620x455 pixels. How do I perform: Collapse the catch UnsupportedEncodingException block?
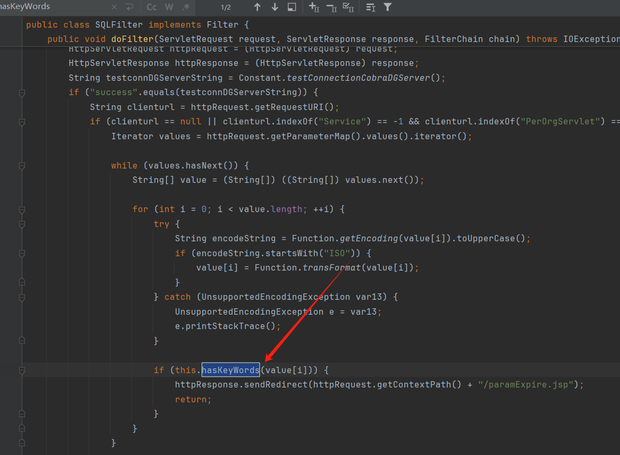coord(22,298)
